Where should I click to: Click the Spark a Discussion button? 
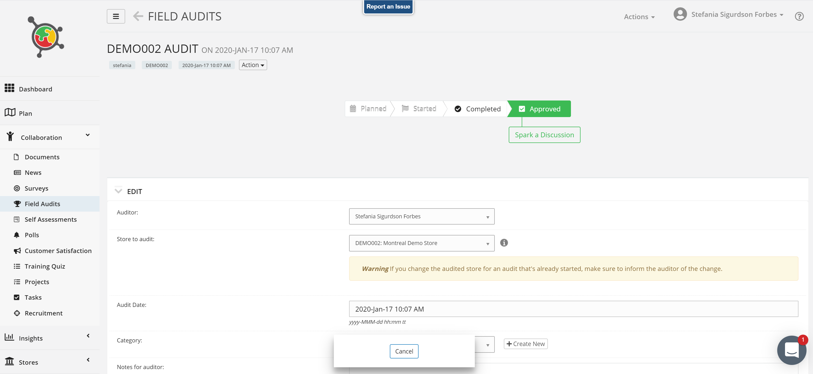click(x=544, y=135)
